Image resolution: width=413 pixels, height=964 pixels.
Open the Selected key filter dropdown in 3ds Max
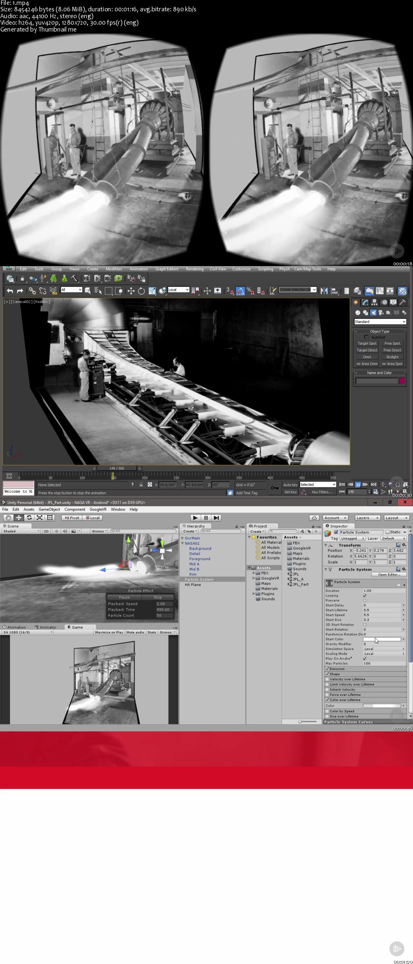317,485
